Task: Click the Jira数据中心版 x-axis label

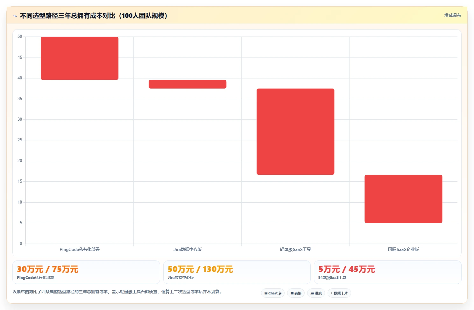Action: pos(187,249)
